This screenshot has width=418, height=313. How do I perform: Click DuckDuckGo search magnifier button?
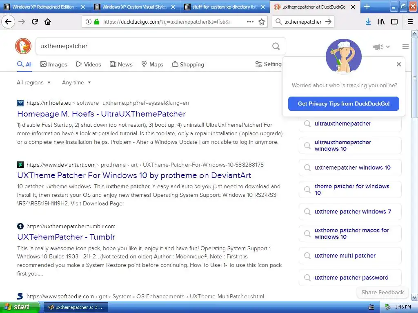(x=276, y=46)
